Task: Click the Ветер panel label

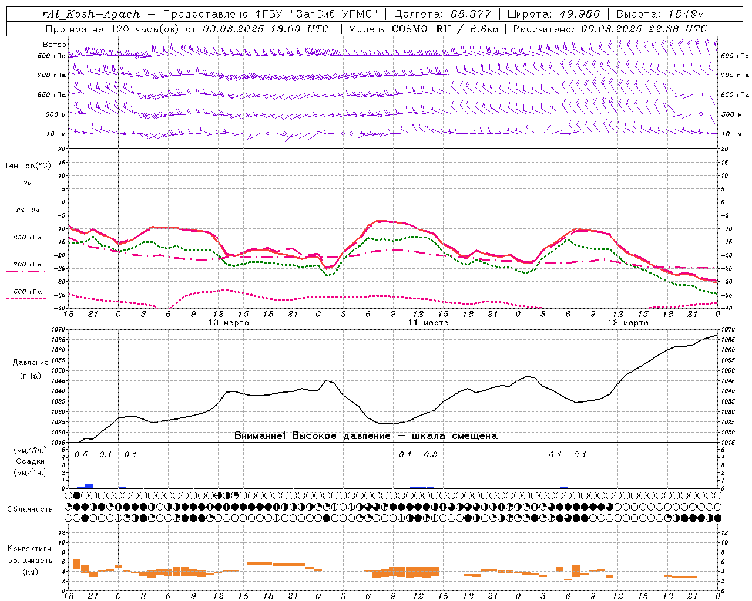Action: pyautogui.click(x=55, y=45)
